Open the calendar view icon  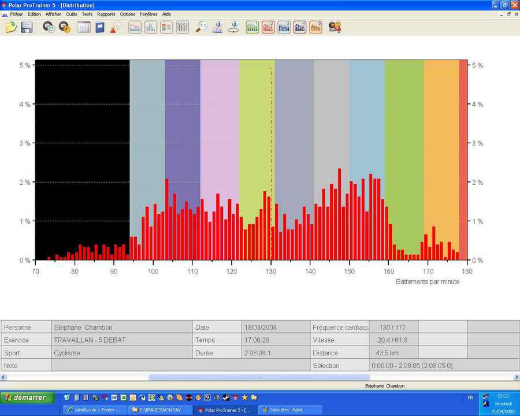point(84,27)
